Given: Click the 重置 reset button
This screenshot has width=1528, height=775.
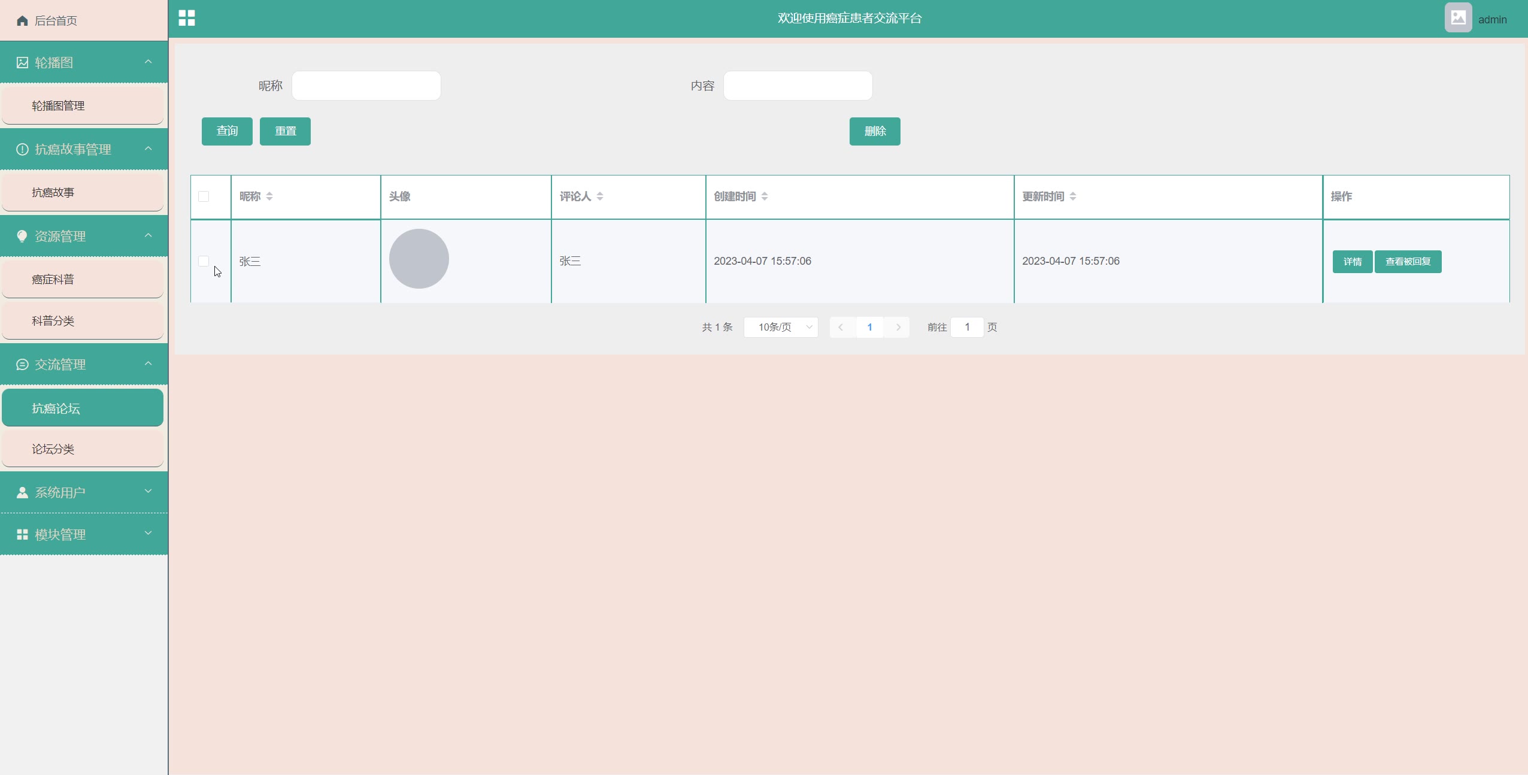Looking at the screenshot, I should click(x=285, y=131).
